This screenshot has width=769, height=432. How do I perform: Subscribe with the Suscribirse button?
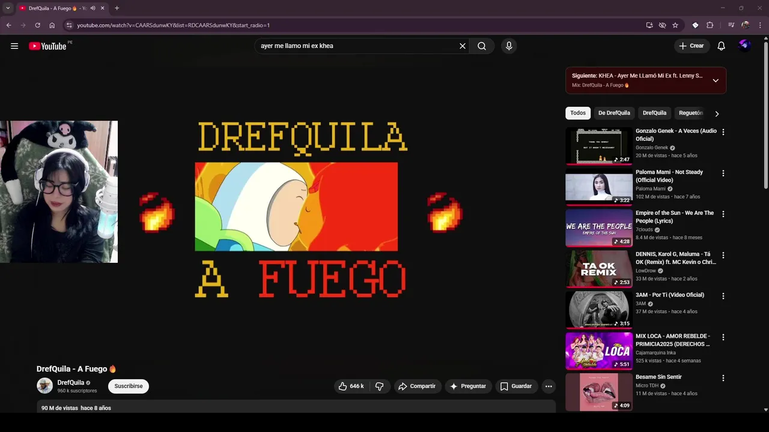(129, 386)
